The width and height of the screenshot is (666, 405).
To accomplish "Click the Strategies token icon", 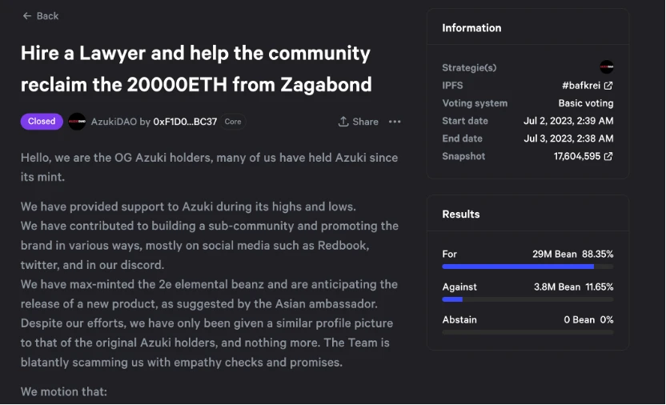I will [607, 68].
